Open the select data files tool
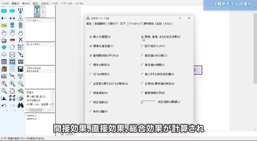The height and width of the screenshot is (141, 257). (4, 62)
